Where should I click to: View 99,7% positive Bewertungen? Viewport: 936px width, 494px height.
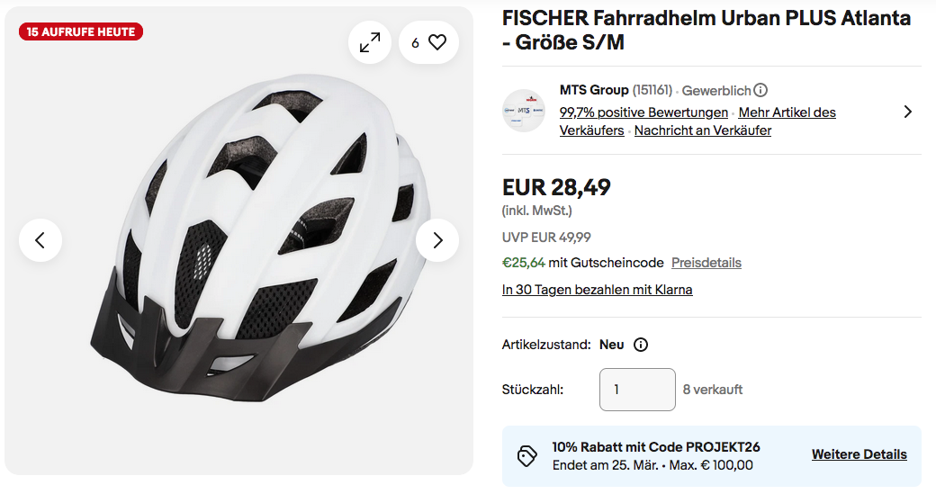point(643,112)
